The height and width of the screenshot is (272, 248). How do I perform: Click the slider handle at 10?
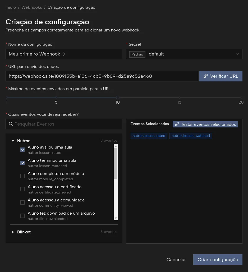[x=118, y=98]
